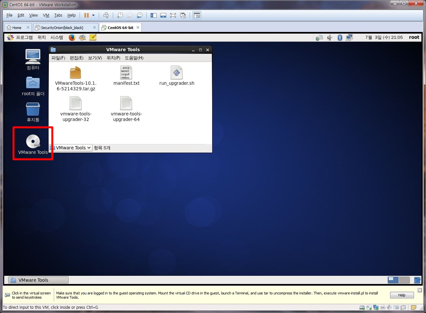Click the Unity mode icon in toolbar

pyautogui.click(x=183, y=15)
